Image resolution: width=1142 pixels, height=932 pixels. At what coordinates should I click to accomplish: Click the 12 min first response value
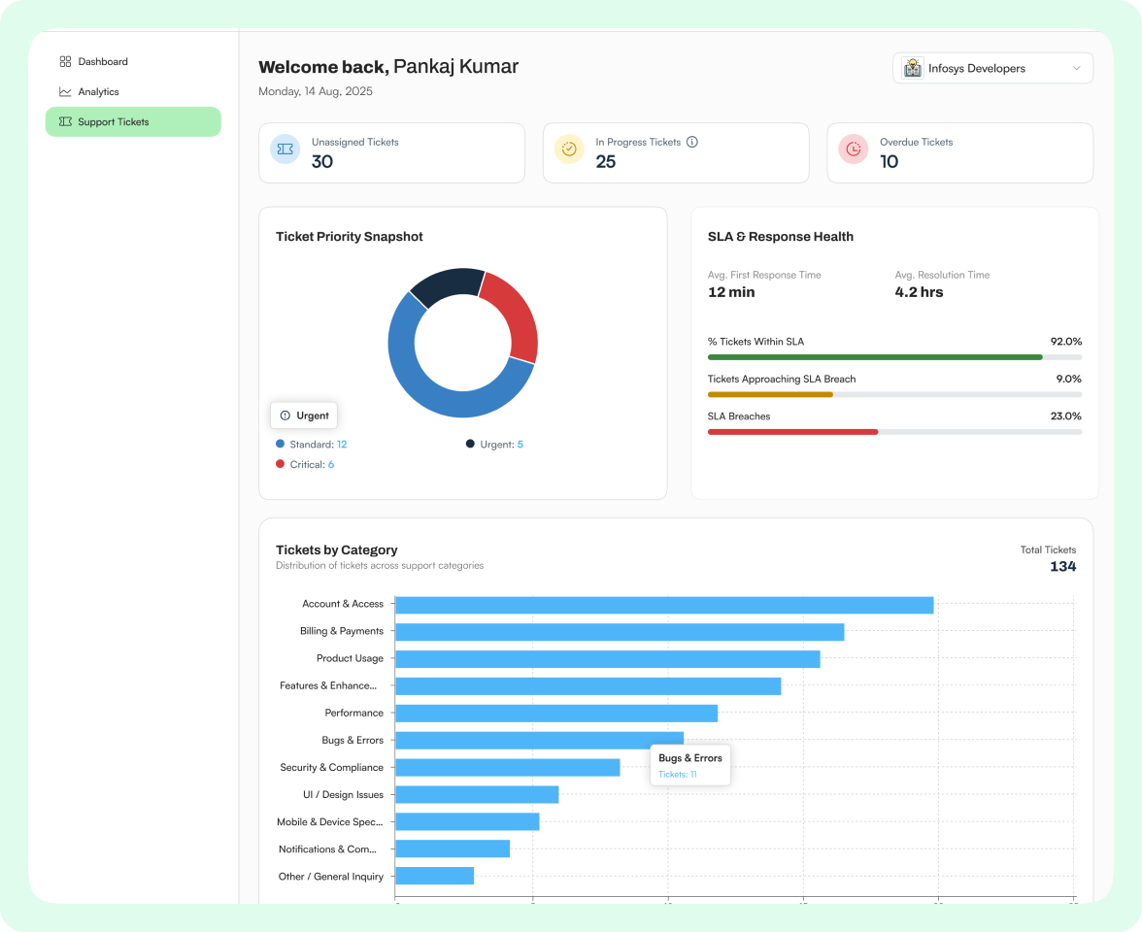pyautogui.click(x=731, y=292)
